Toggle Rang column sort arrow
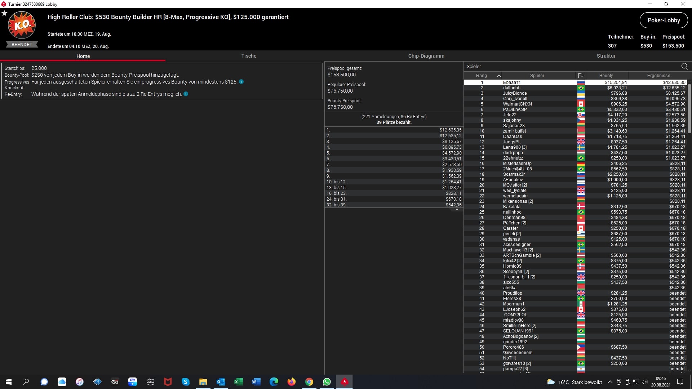The image size is (692, 389). click(x=499, y=76)
